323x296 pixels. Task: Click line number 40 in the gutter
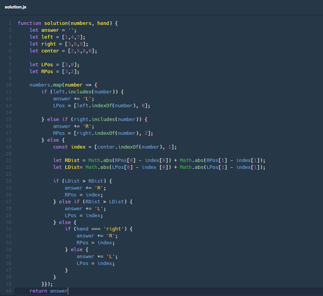[x=9, y=291]
